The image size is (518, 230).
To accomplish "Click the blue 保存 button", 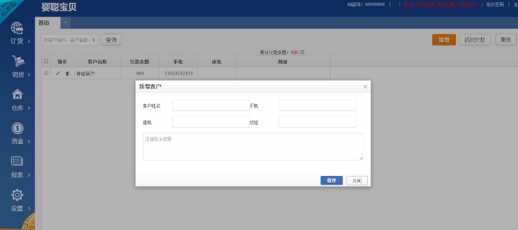I will click(x=332, y=181).
